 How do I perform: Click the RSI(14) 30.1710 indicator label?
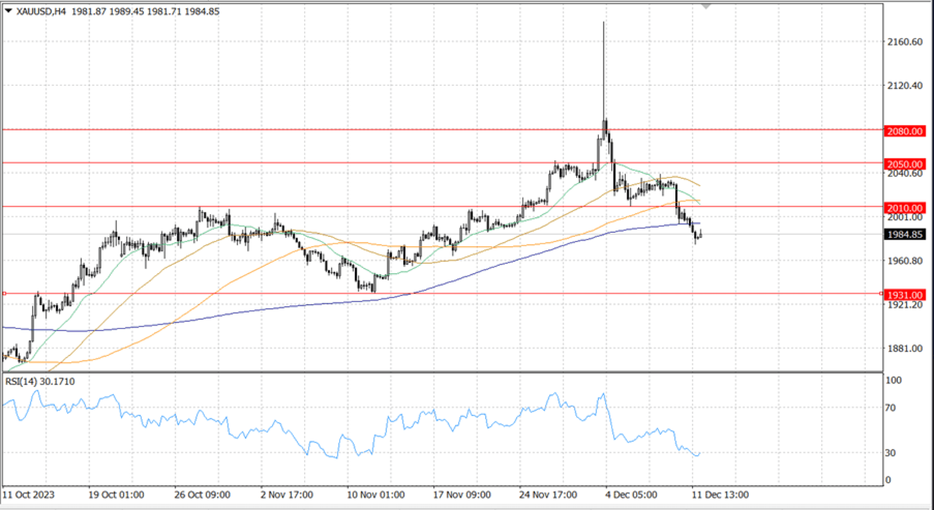[40, 381]
